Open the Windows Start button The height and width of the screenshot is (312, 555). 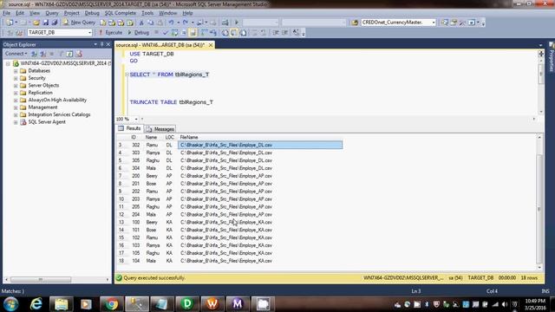(x=11, y=304)
